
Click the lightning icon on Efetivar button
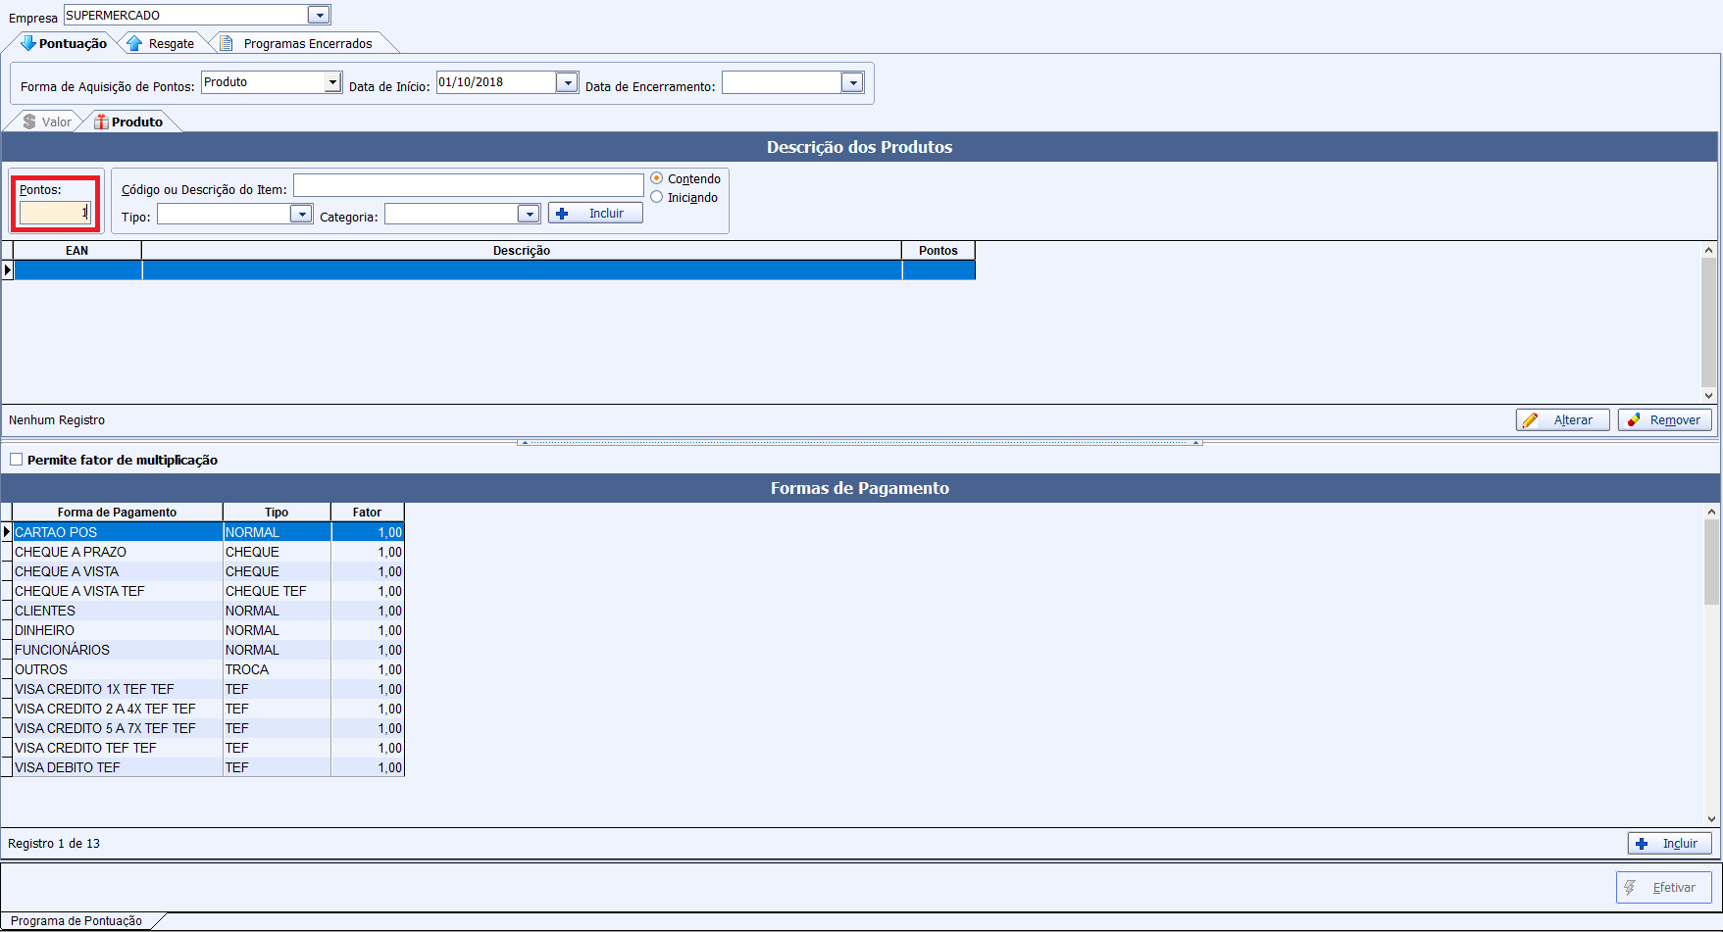[1630, 887]
